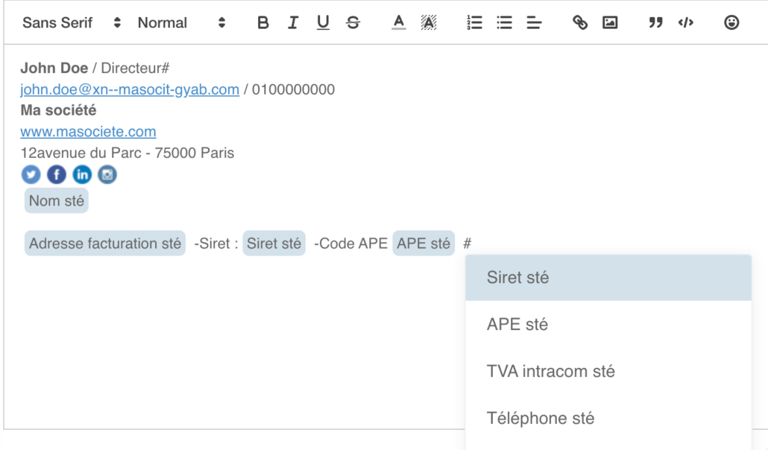Insert an ordered numbered list
768x450 pixels.
pos(474,23)
